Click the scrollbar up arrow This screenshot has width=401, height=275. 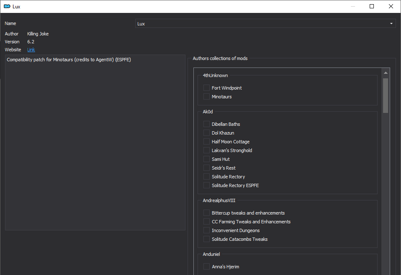tap(386, 73)
